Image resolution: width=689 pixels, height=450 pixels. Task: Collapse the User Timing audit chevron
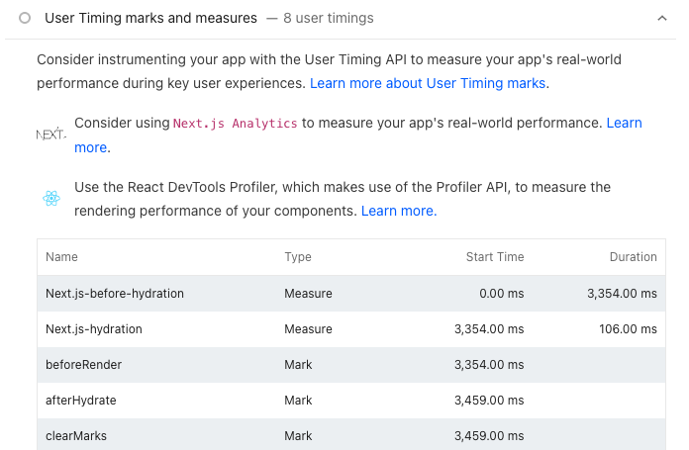coord(661,18)
